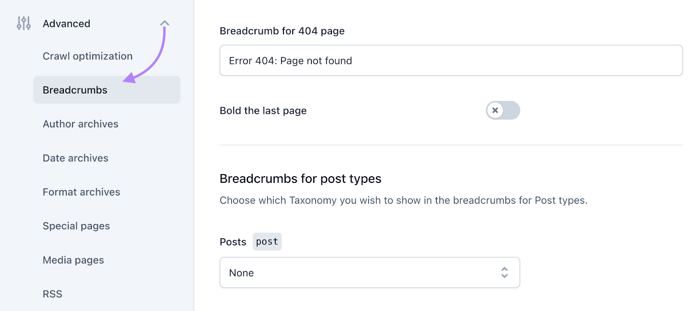This screenshot has width=699, height=311.
Task: Collapse the Advanced section chevron
Action: [x=164, y=23]
